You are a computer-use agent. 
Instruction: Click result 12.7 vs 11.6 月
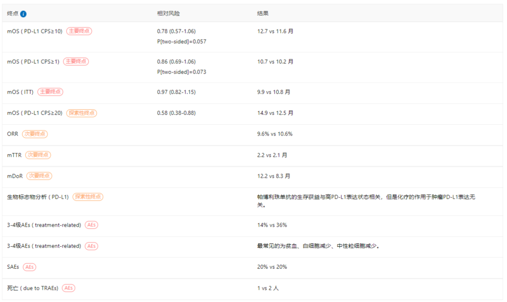point(275,31)
